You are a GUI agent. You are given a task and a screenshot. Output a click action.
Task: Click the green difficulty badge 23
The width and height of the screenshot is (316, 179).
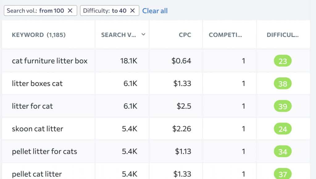click(x=282, y=61)
